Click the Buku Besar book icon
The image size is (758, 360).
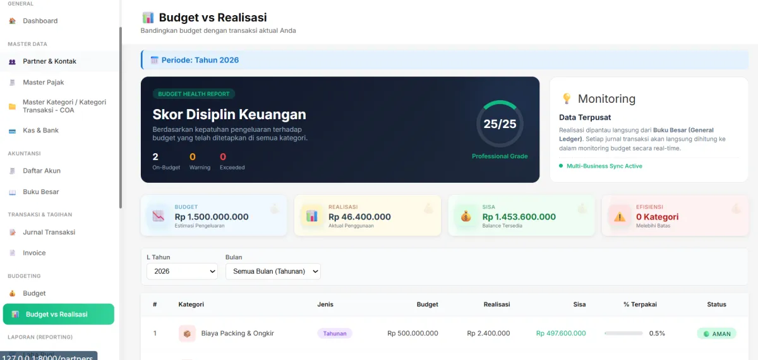pos(12,192)
